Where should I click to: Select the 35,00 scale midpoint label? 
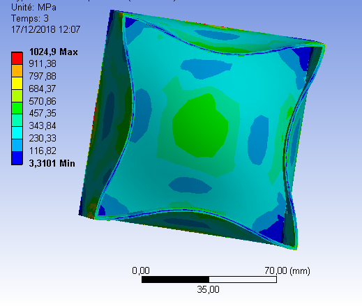208,289
